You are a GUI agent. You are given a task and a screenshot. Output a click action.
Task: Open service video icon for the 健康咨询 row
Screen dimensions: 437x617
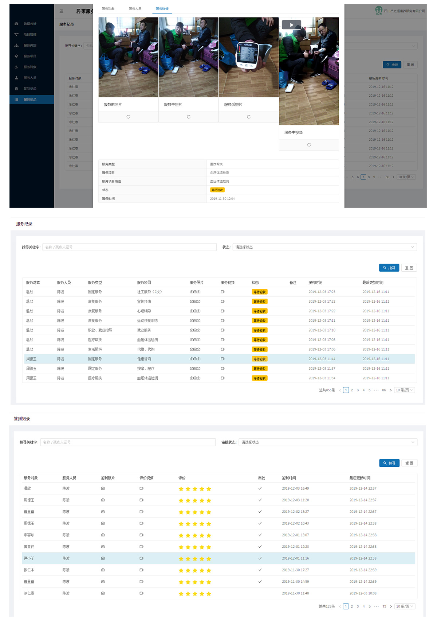click(223, 359)
